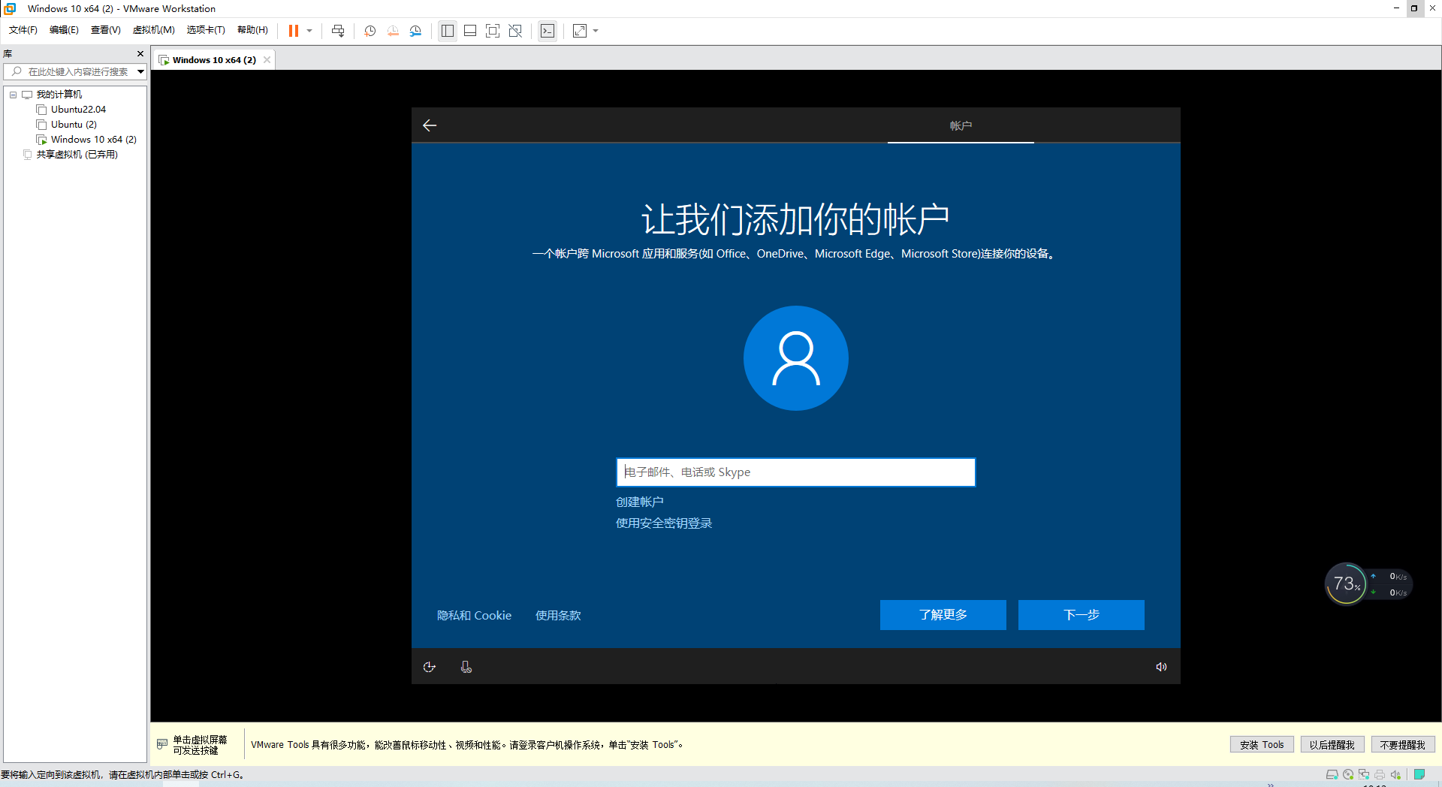The image size is (1442, 787).
Task: Revert the virtual machine to snapshot
Action: [393, 31]
